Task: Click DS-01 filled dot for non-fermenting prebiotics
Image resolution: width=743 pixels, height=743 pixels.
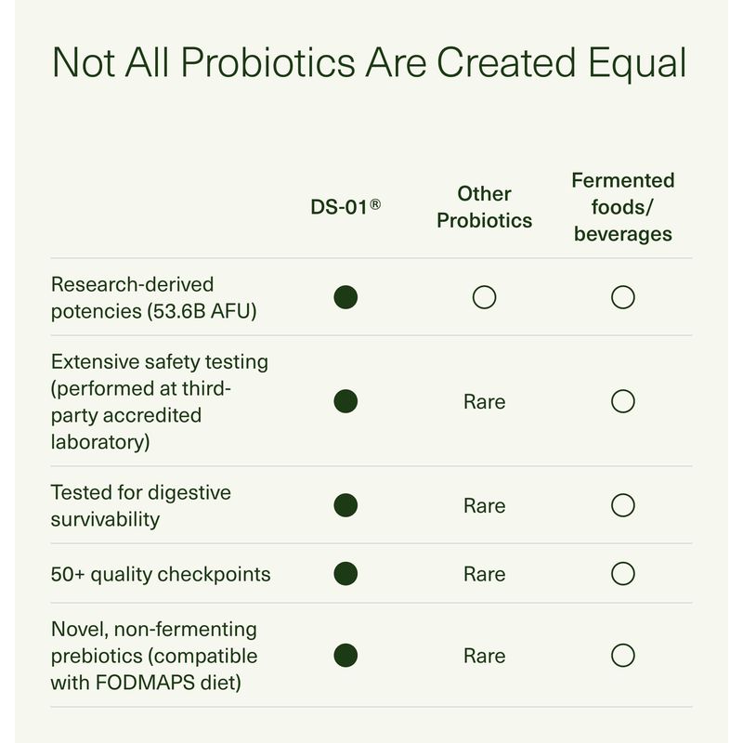Action: pyautogui.click(x=345, y=656)
